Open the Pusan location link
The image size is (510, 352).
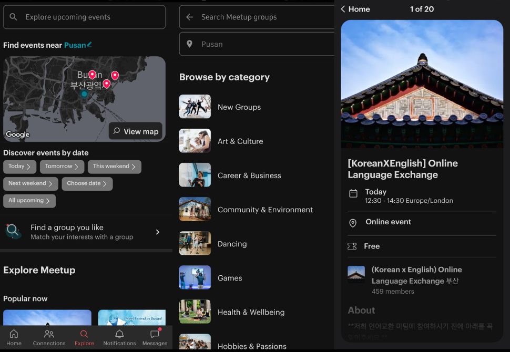75,45
